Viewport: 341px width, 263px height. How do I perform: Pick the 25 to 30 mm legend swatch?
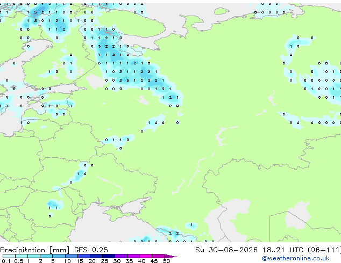tap(109, 256)
